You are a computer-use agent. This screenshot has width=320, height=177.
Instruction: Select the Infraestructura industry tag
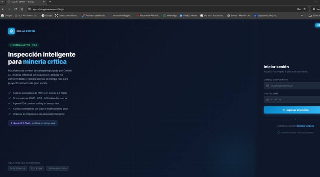[57, 168]
